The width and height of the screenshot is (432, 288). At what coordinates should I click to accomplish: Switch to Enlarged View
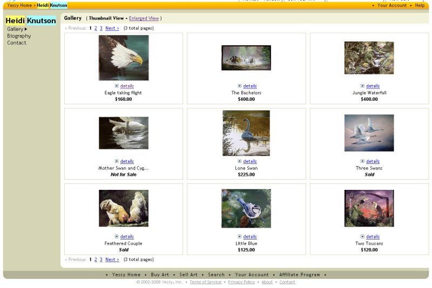pyautogui.click(x=144, y=18)
